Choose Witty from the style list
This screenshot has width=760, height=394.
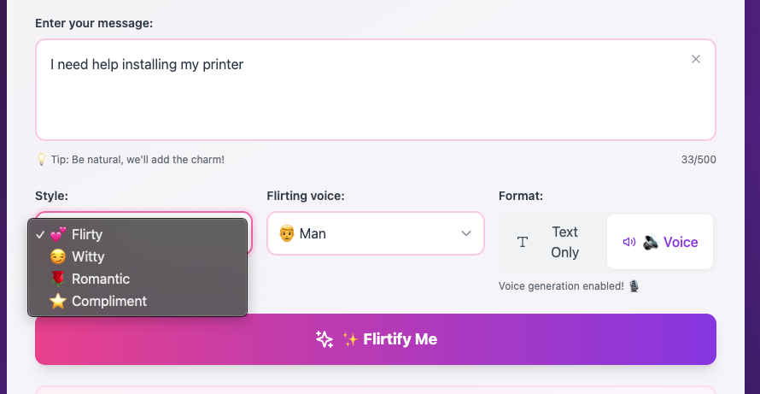click(x=88, y=256)
